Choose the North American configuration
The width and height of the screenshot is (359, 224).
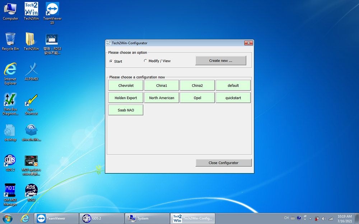(162, 98)
